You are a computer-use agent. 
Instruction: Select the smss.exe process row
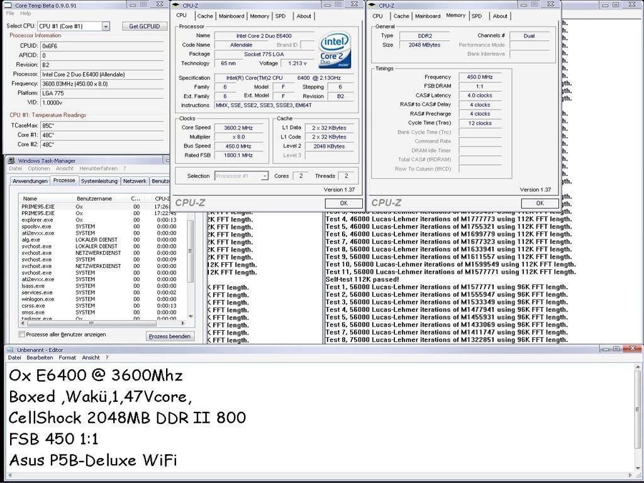pyautogui.click(x=103, y=312)
